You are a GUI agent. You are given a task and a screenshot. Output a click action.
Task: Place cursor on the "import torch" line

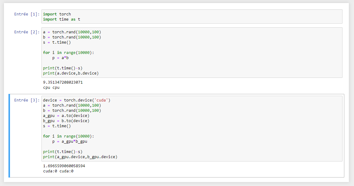(x=57, y=14)
